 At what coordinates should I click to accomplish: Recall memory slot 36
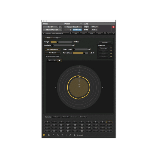pyautogui.click(x=82, y=131)
